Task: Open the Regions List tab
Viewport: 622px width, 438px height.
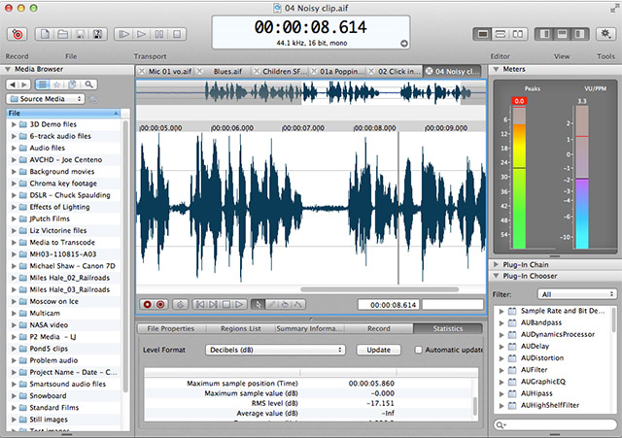Action: tap(240, 328)
